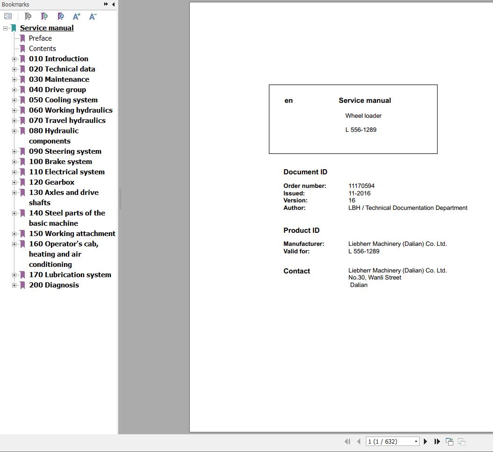The image size is (493, 452).
Task: Select the 200 Diagnosis bookmark
Action: [x=54, y=285]
